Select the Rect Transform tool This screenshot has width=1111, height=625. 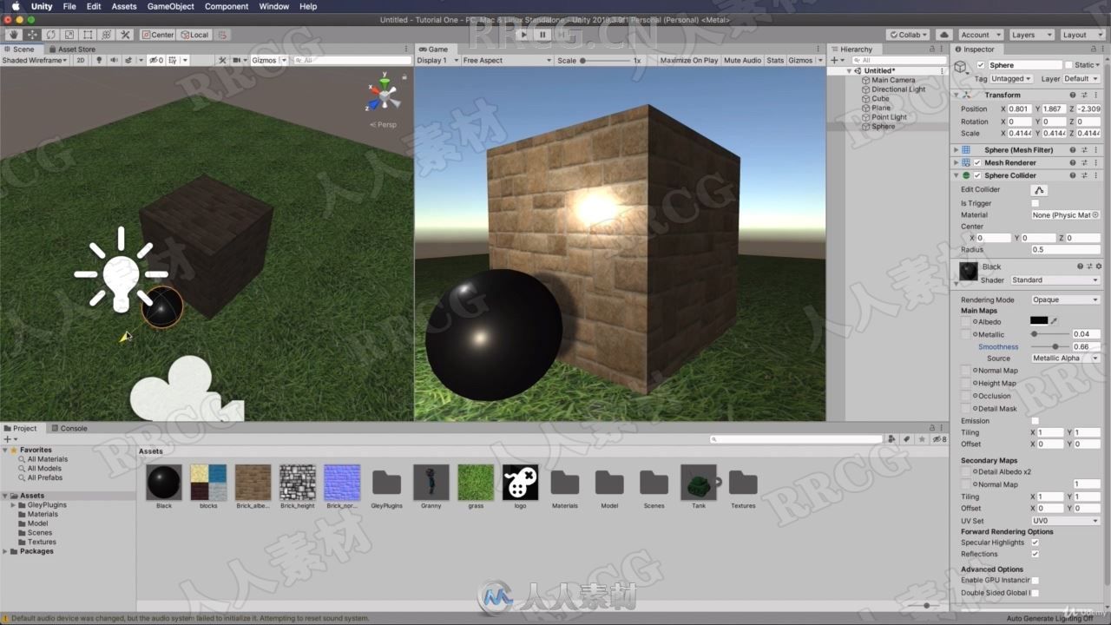[x=88, y=35]
